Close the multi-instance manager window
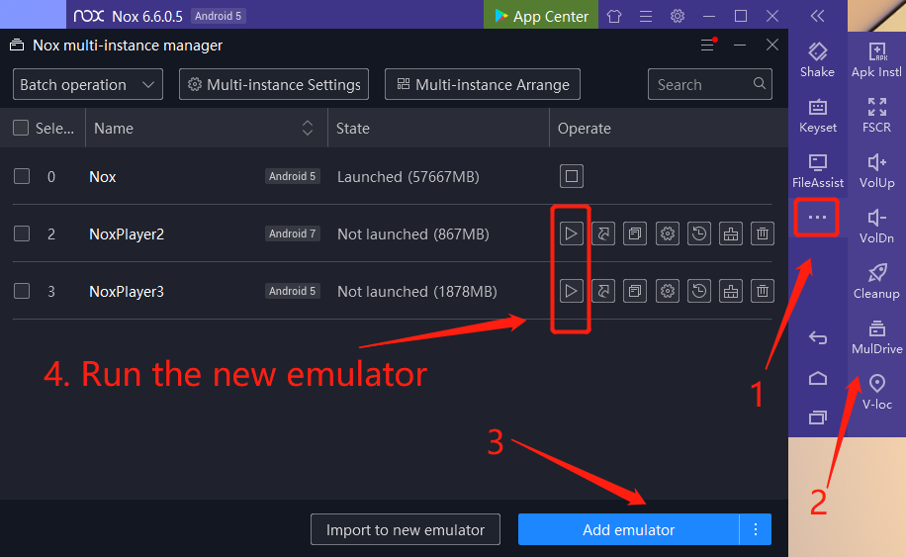Image resolution: width=906 pixels, height=557 pixels. pyautogui.click(x=772, y=45)
